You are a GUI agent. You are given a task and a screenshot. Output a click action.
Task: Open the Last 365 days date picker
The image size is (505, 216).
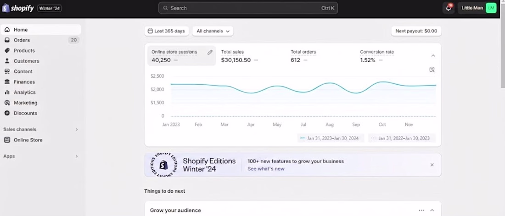tap(166, 31)
